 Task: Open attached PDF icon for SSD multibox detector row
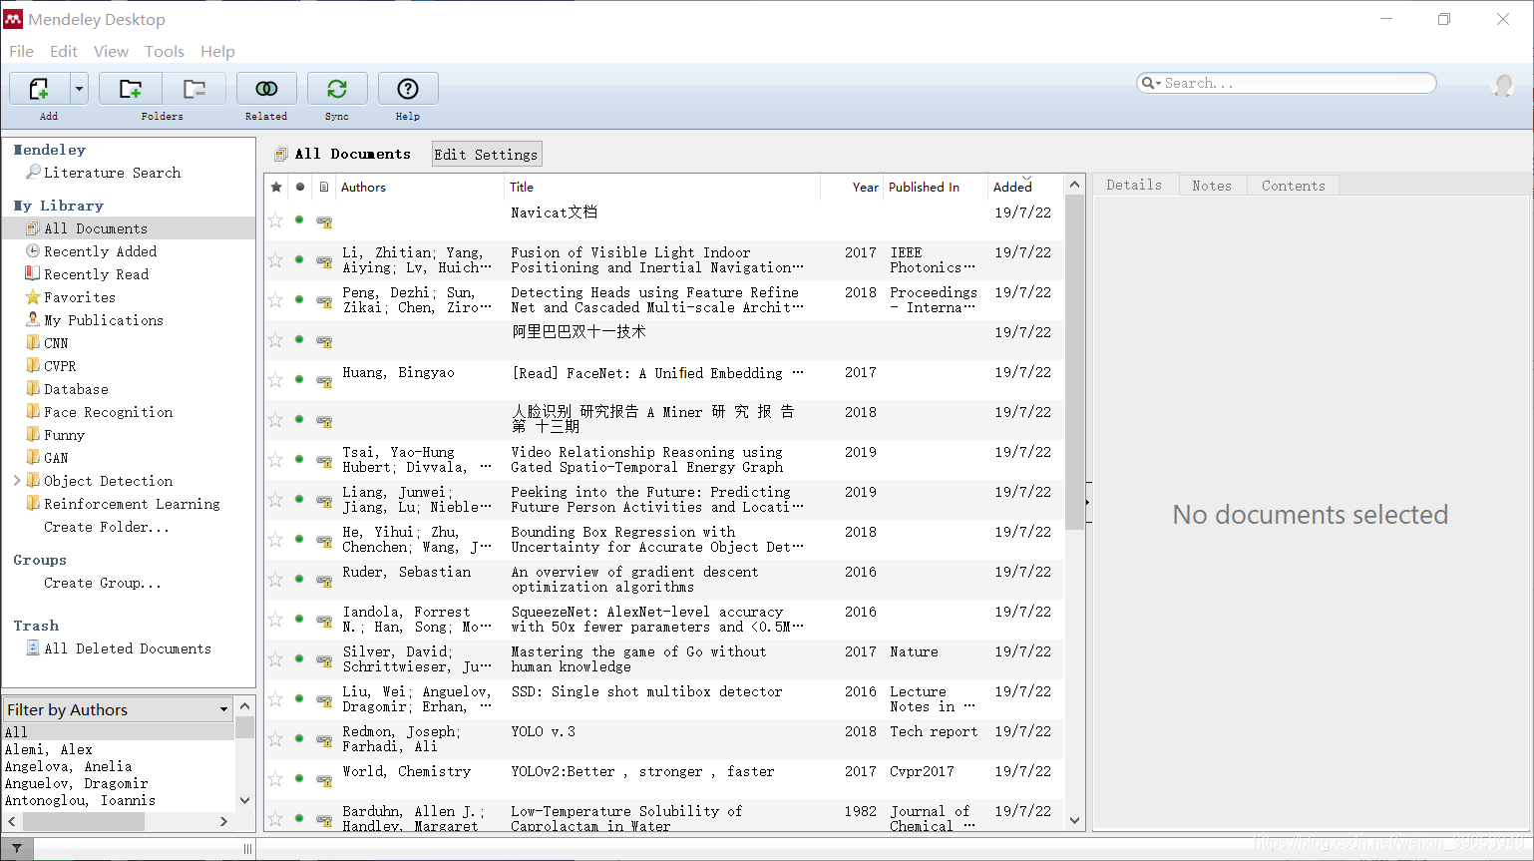click(324, 700)
